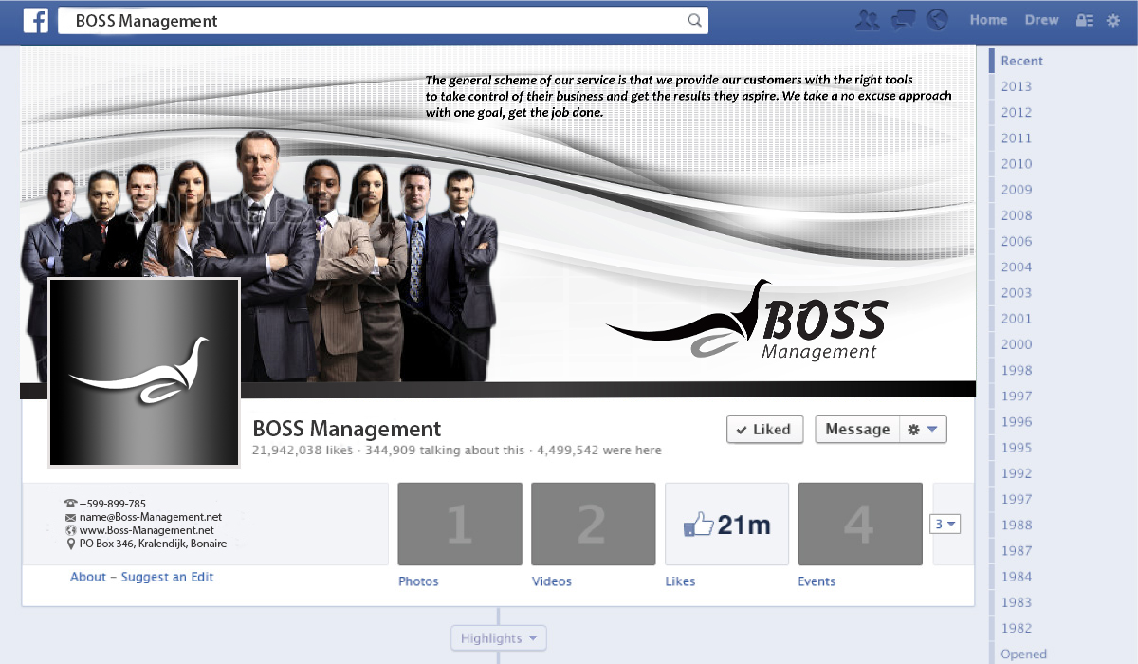Click the Events label link

coord(817,581)
